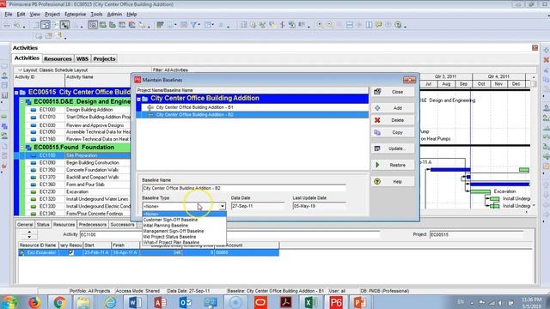Click the Add baseline button

[393, 108]
